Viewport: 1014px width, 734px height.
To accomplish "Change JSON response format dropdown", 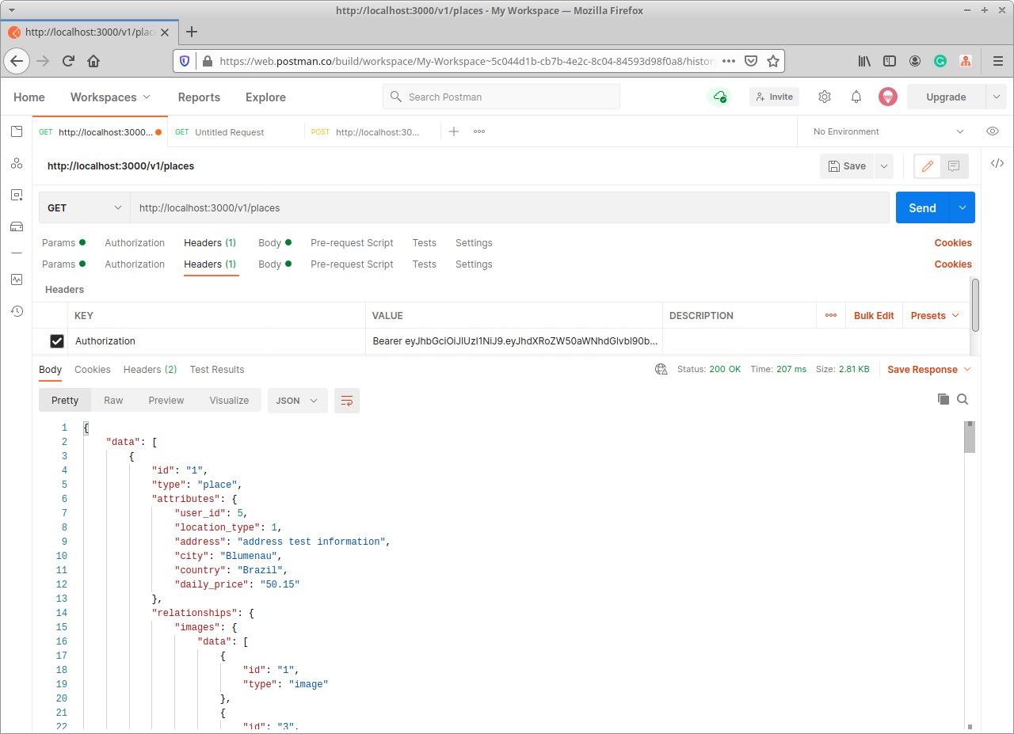I will 298,401.
